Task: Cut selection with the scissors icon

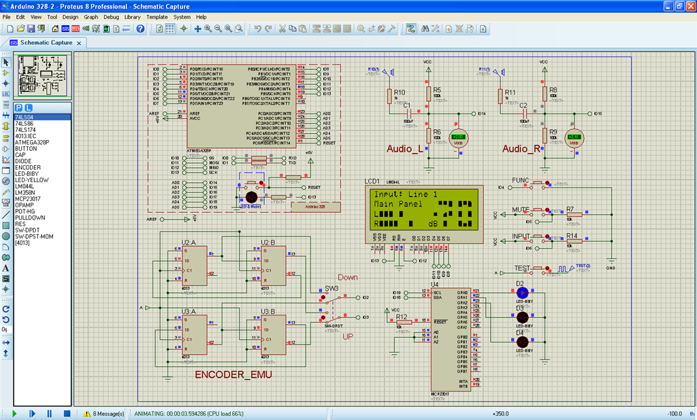Action: coord(282,29)
